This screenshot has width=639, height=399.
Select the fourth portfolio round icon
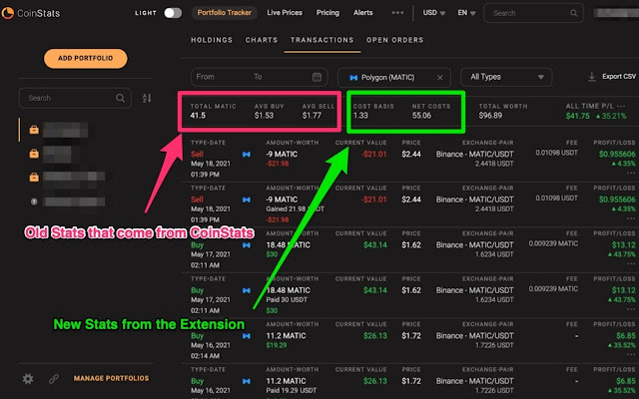[34, 201]
